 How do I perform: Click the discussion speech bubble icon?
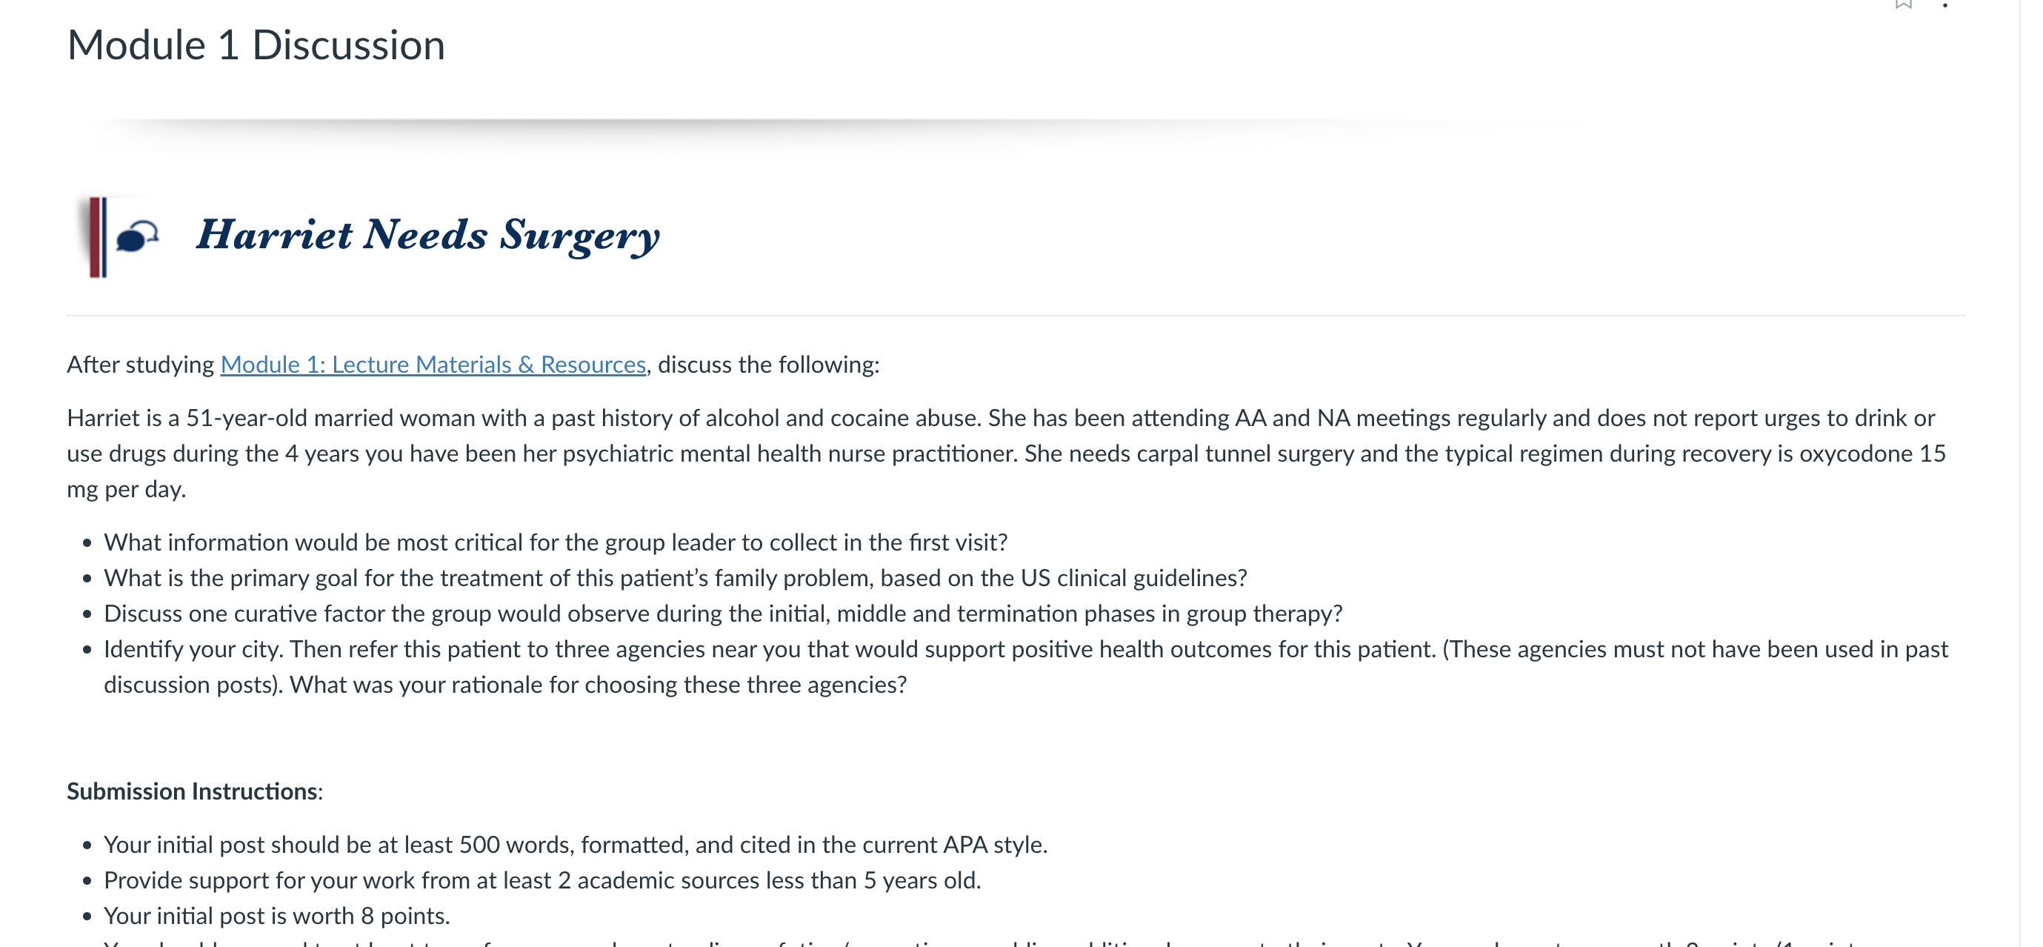136,236
